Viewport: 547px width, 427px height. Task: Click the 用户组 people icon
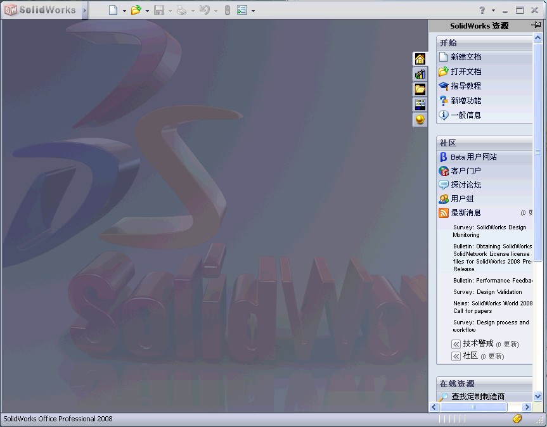point(444,199)
